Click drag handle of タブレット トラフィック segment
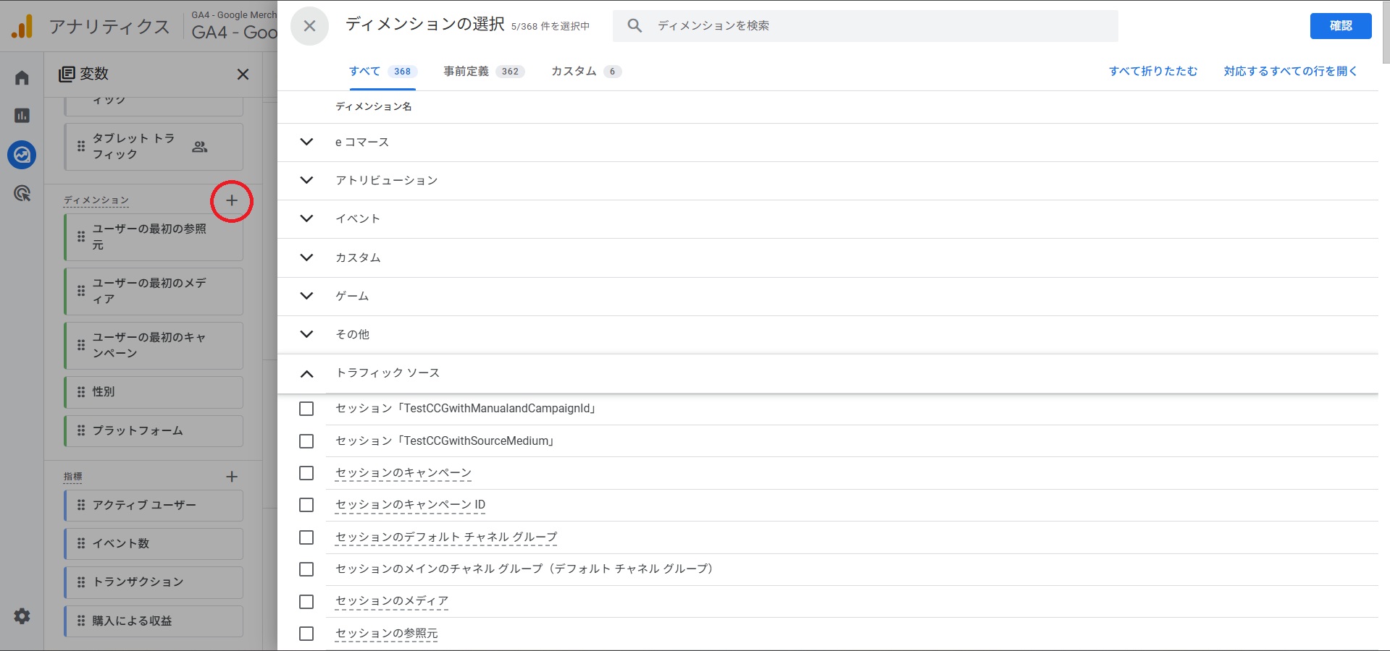1390x651 pixels. coord(81,146)
